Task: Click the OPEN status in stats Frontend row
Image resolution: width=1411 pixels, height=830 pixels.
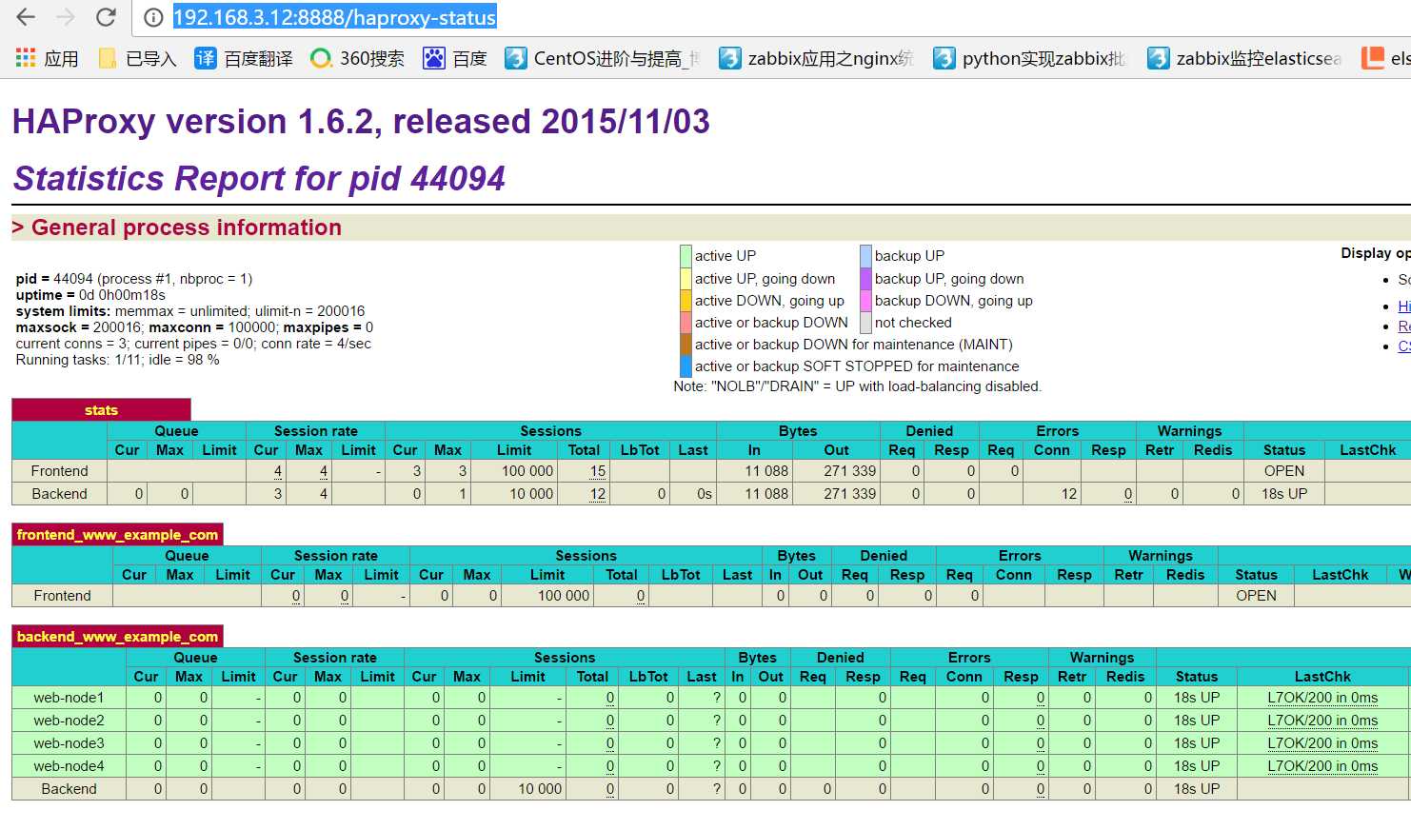Action: [x=1284, y=471]
